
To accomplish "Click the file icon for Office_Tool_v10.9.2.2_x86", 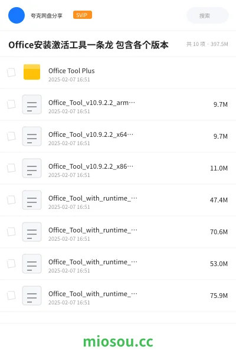I will 32,168.
